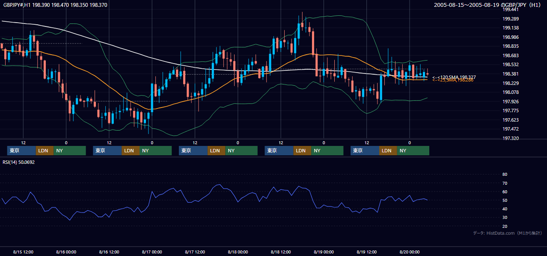The image size is (547, 256).
Task: Click price axis value 197.775
Action: pos(511,111)
